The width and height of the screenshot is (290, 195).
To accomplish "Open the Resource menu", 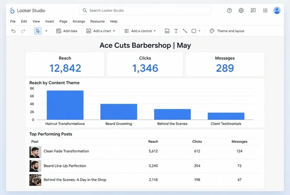I will (x=98, y=21).
